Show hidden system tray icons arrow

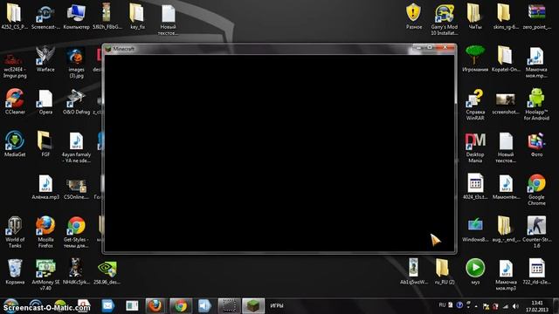point(476,306)
